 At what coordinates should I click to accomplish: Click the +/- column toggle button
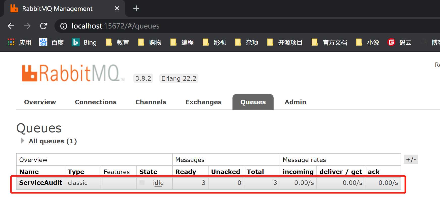coord(411,159)
